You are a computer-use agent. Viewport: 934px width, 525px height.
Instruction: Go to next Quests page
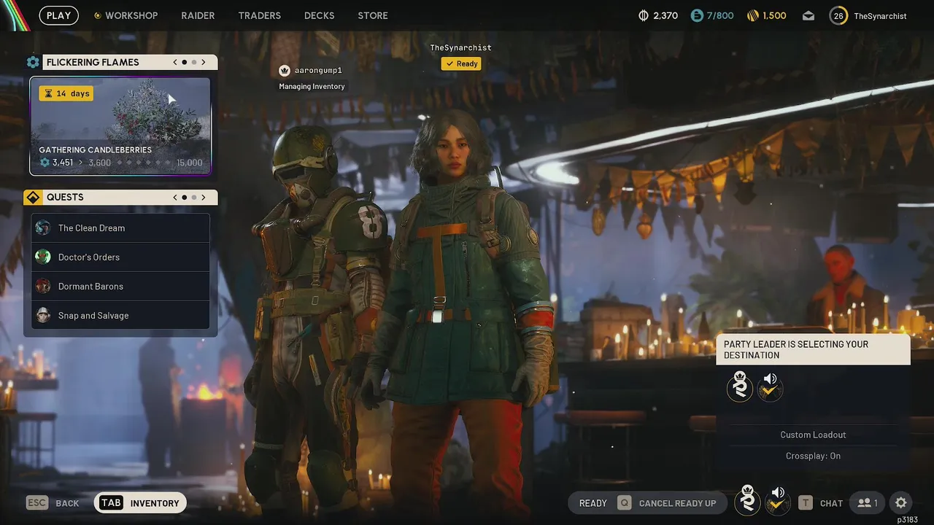(x=204, y=198)
